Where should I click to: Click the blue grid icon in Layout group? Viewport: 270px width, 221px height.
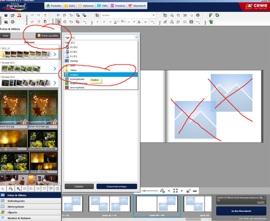pyautogui.click(x=58, y=15)
